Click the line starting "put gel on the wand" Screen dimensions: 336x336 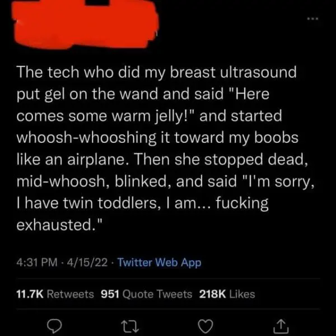click(143, 94)
